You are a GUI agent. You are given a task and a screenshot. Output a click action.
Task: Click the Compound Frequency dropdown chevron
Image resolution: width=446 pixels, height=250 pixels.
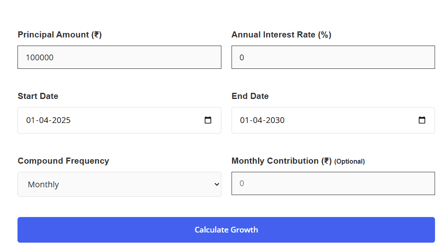(216, 184)
